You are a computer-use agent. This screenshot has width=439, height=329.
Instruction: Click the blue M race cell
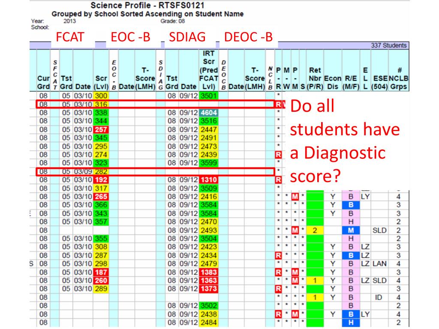point(351,230)
